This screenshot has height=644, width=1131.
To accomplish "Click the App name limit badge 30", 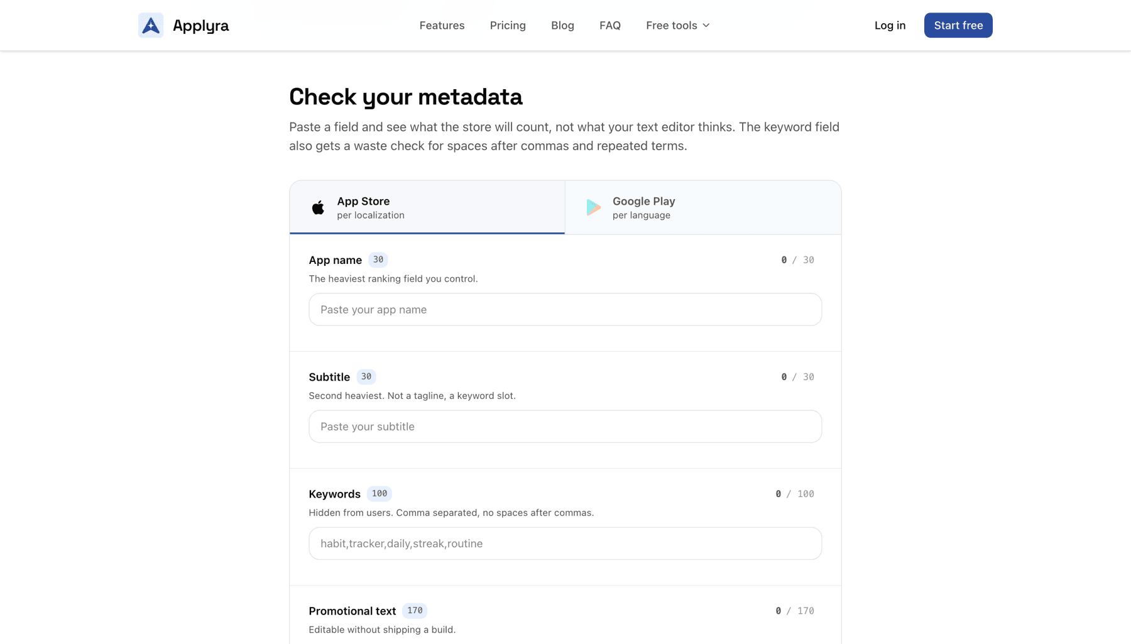I will coord(378,260).
